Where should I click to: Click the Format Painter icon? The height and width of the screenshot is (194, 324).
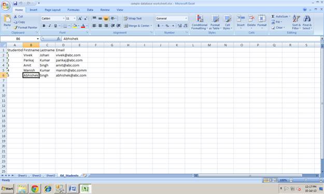[16, 27]
